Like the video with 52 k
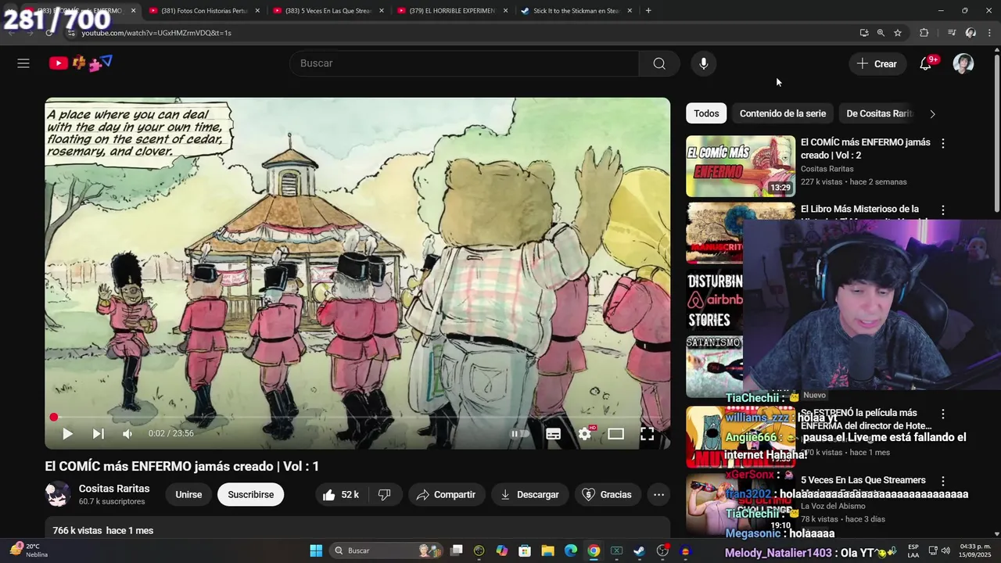 (x=341, y=494)
